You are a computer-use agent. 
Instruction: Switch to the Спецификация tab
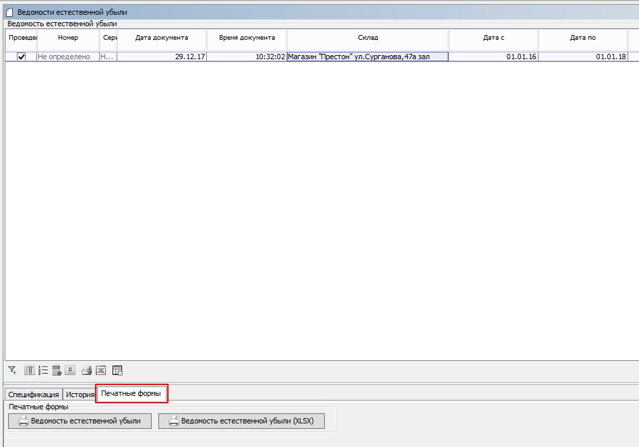coord(33,394)
